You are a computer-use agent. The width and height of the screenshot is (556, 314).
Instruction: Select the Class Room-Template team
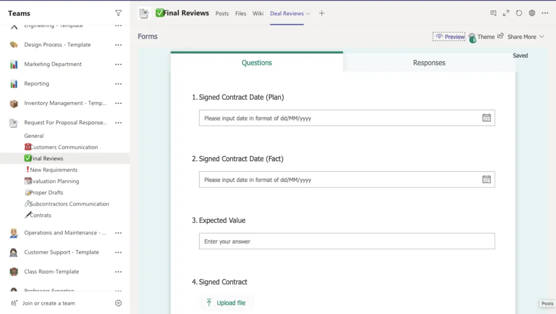click(x=52, y=272)
